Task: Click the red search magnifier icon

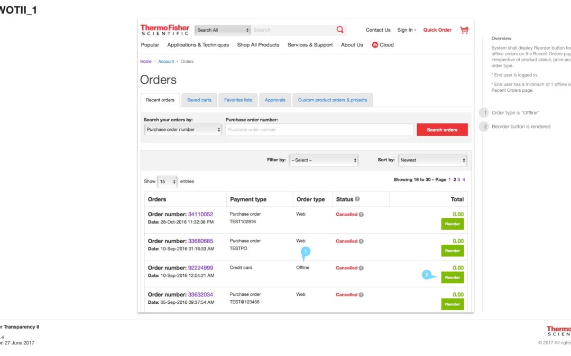Action: [340, 30]
